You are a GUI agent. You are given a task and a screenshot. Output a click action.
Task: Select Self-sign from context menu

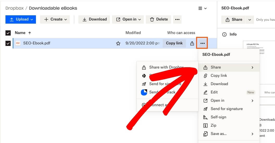(x=229, y=117)
